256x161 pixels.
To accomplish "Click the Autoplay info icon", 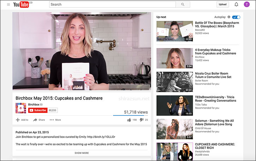I will (x=229, y=17).
